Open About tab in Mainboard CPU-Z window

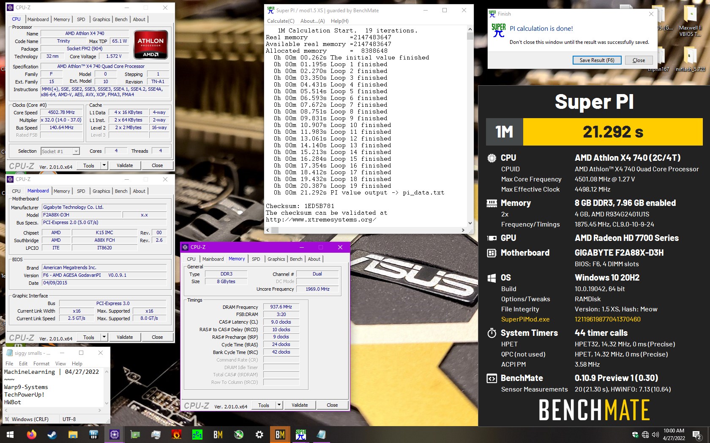click(139, 191)
